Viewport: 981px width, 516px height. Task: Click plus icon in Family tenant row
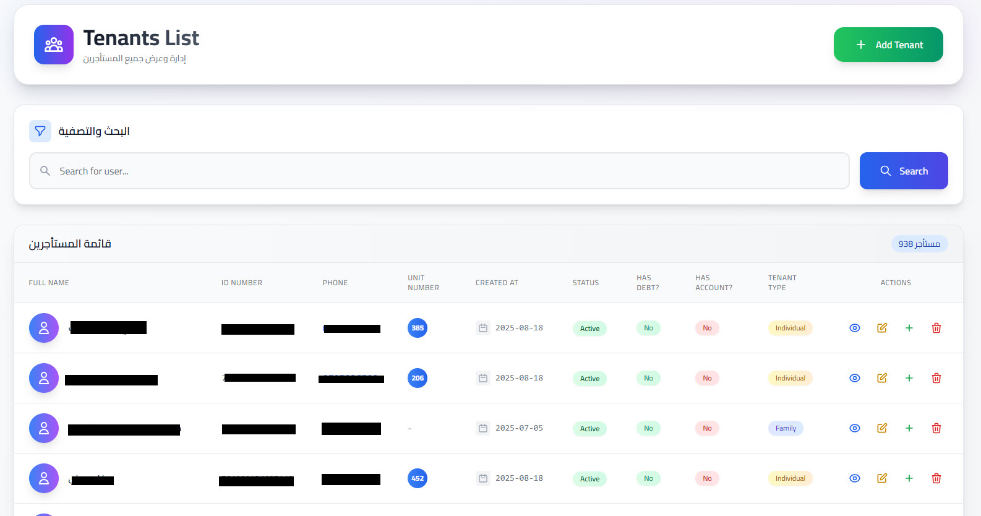click(909, 428)
